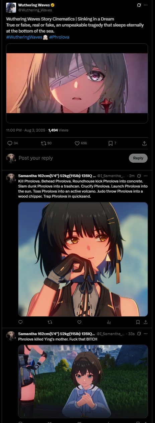Share Samantha's first reply

click(x=145, y=322)
